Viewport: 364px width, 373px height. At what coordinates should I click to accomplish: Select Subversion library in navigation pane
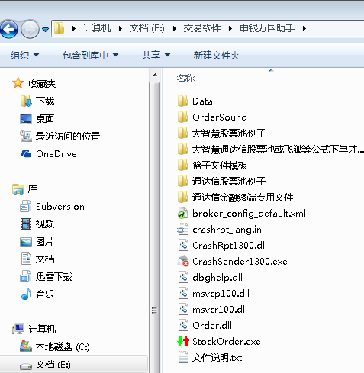click(60, 207)
